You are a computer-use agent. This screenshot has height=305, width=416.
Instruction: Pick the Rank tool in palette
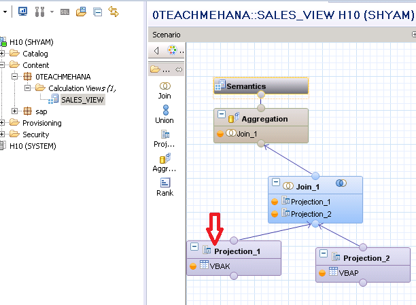(x=164, y=187)
